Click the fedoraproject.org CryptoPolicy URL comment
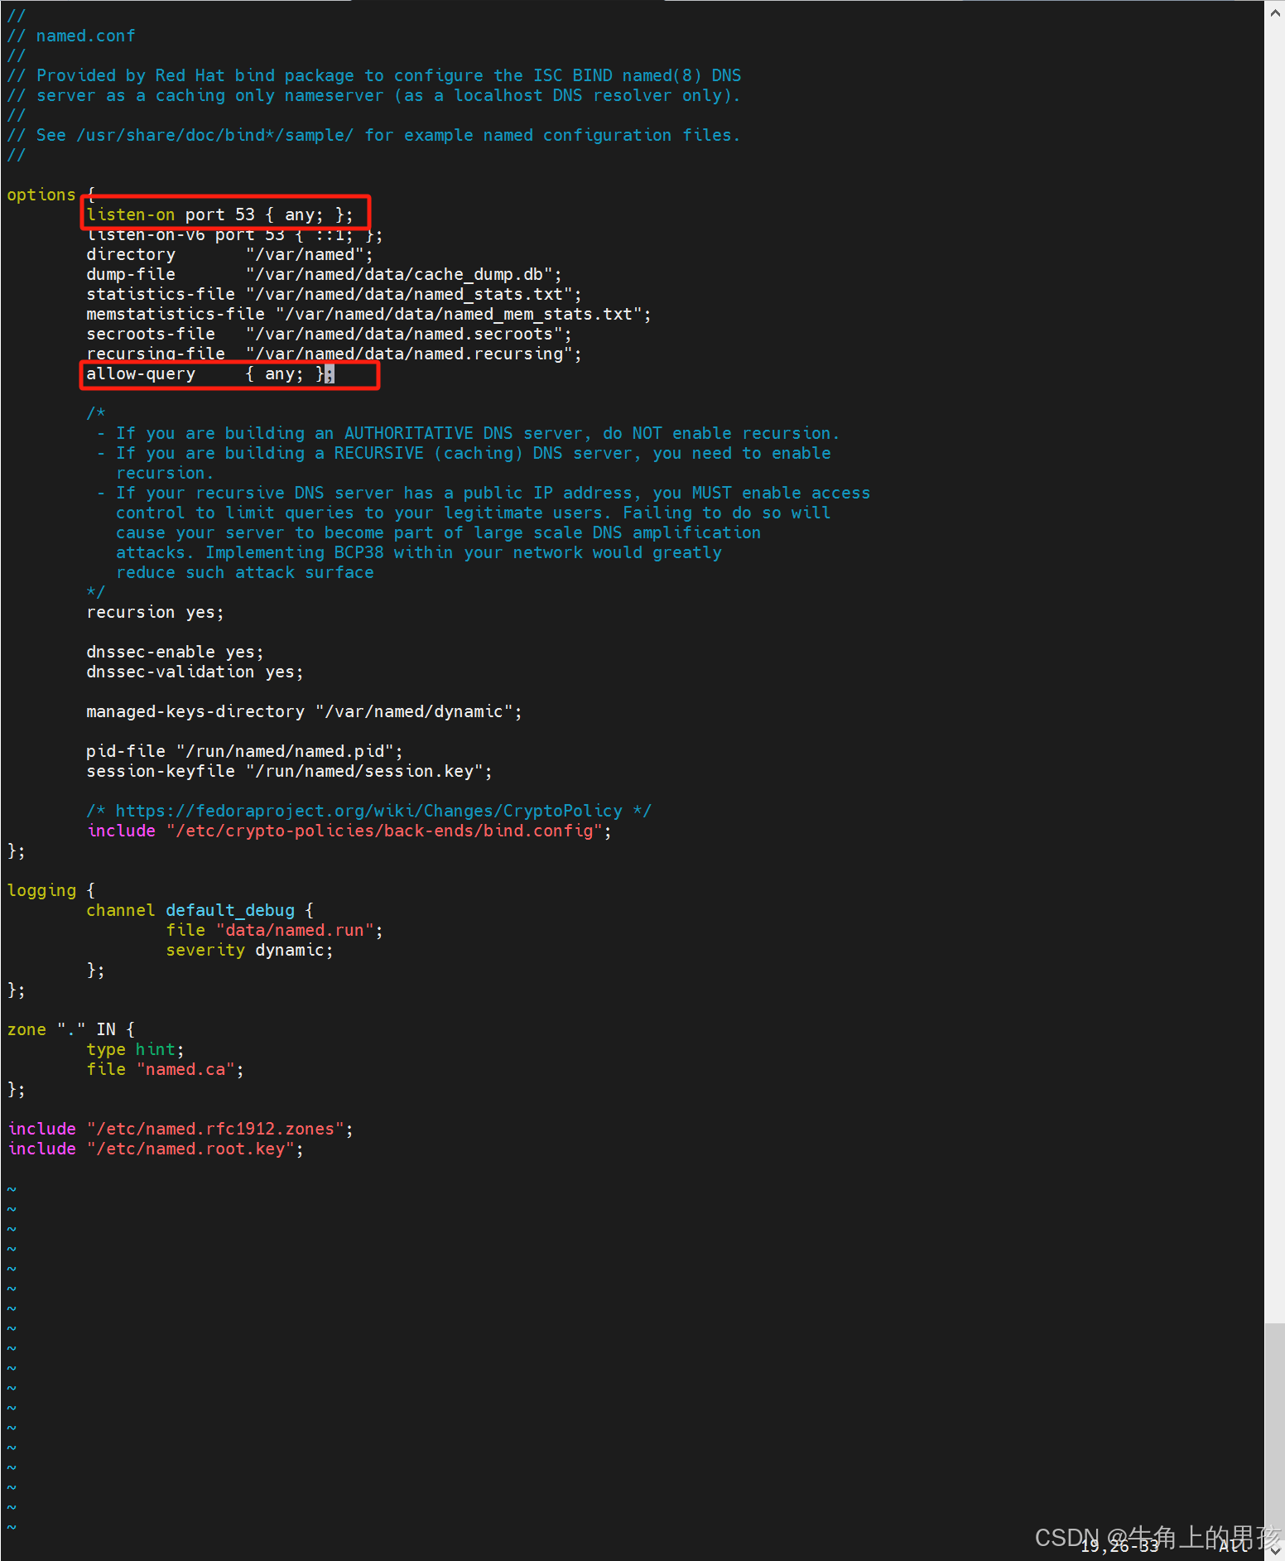Screen dimensions: 1285x1561 [368, 811]
